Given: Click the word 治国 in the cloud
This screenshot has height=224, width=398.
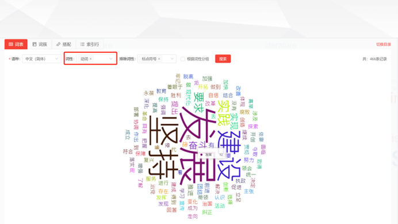Looking at the screenshot, I should click(x=207, y=204).
